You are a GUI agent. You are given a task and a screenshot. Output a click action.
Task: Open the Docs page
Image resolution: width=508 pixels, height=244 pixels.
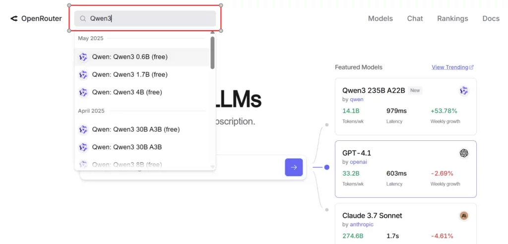pos(491,18)
